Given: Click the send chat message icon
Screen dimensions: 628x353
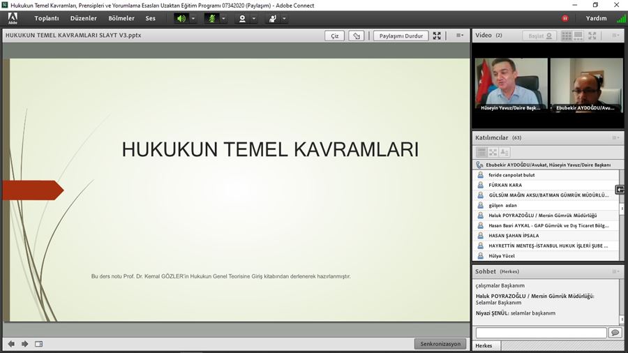Looking at the screenshot, I should coord(615,333).
